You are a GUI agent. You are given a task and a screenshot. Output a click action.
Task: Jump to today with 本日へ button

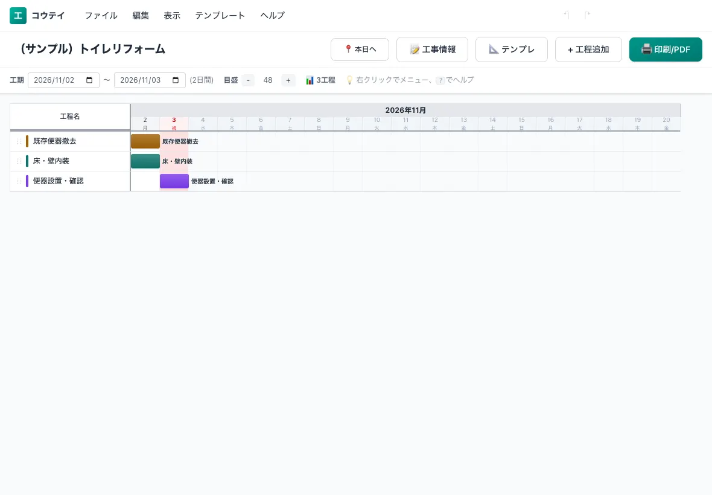[360, 49]
